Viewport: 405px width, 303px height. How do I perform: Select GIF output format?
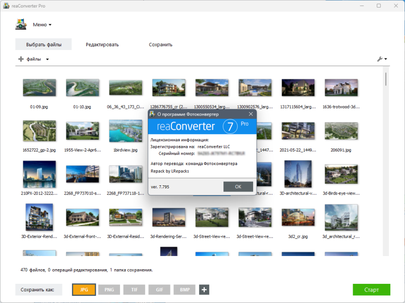[159, 289]
